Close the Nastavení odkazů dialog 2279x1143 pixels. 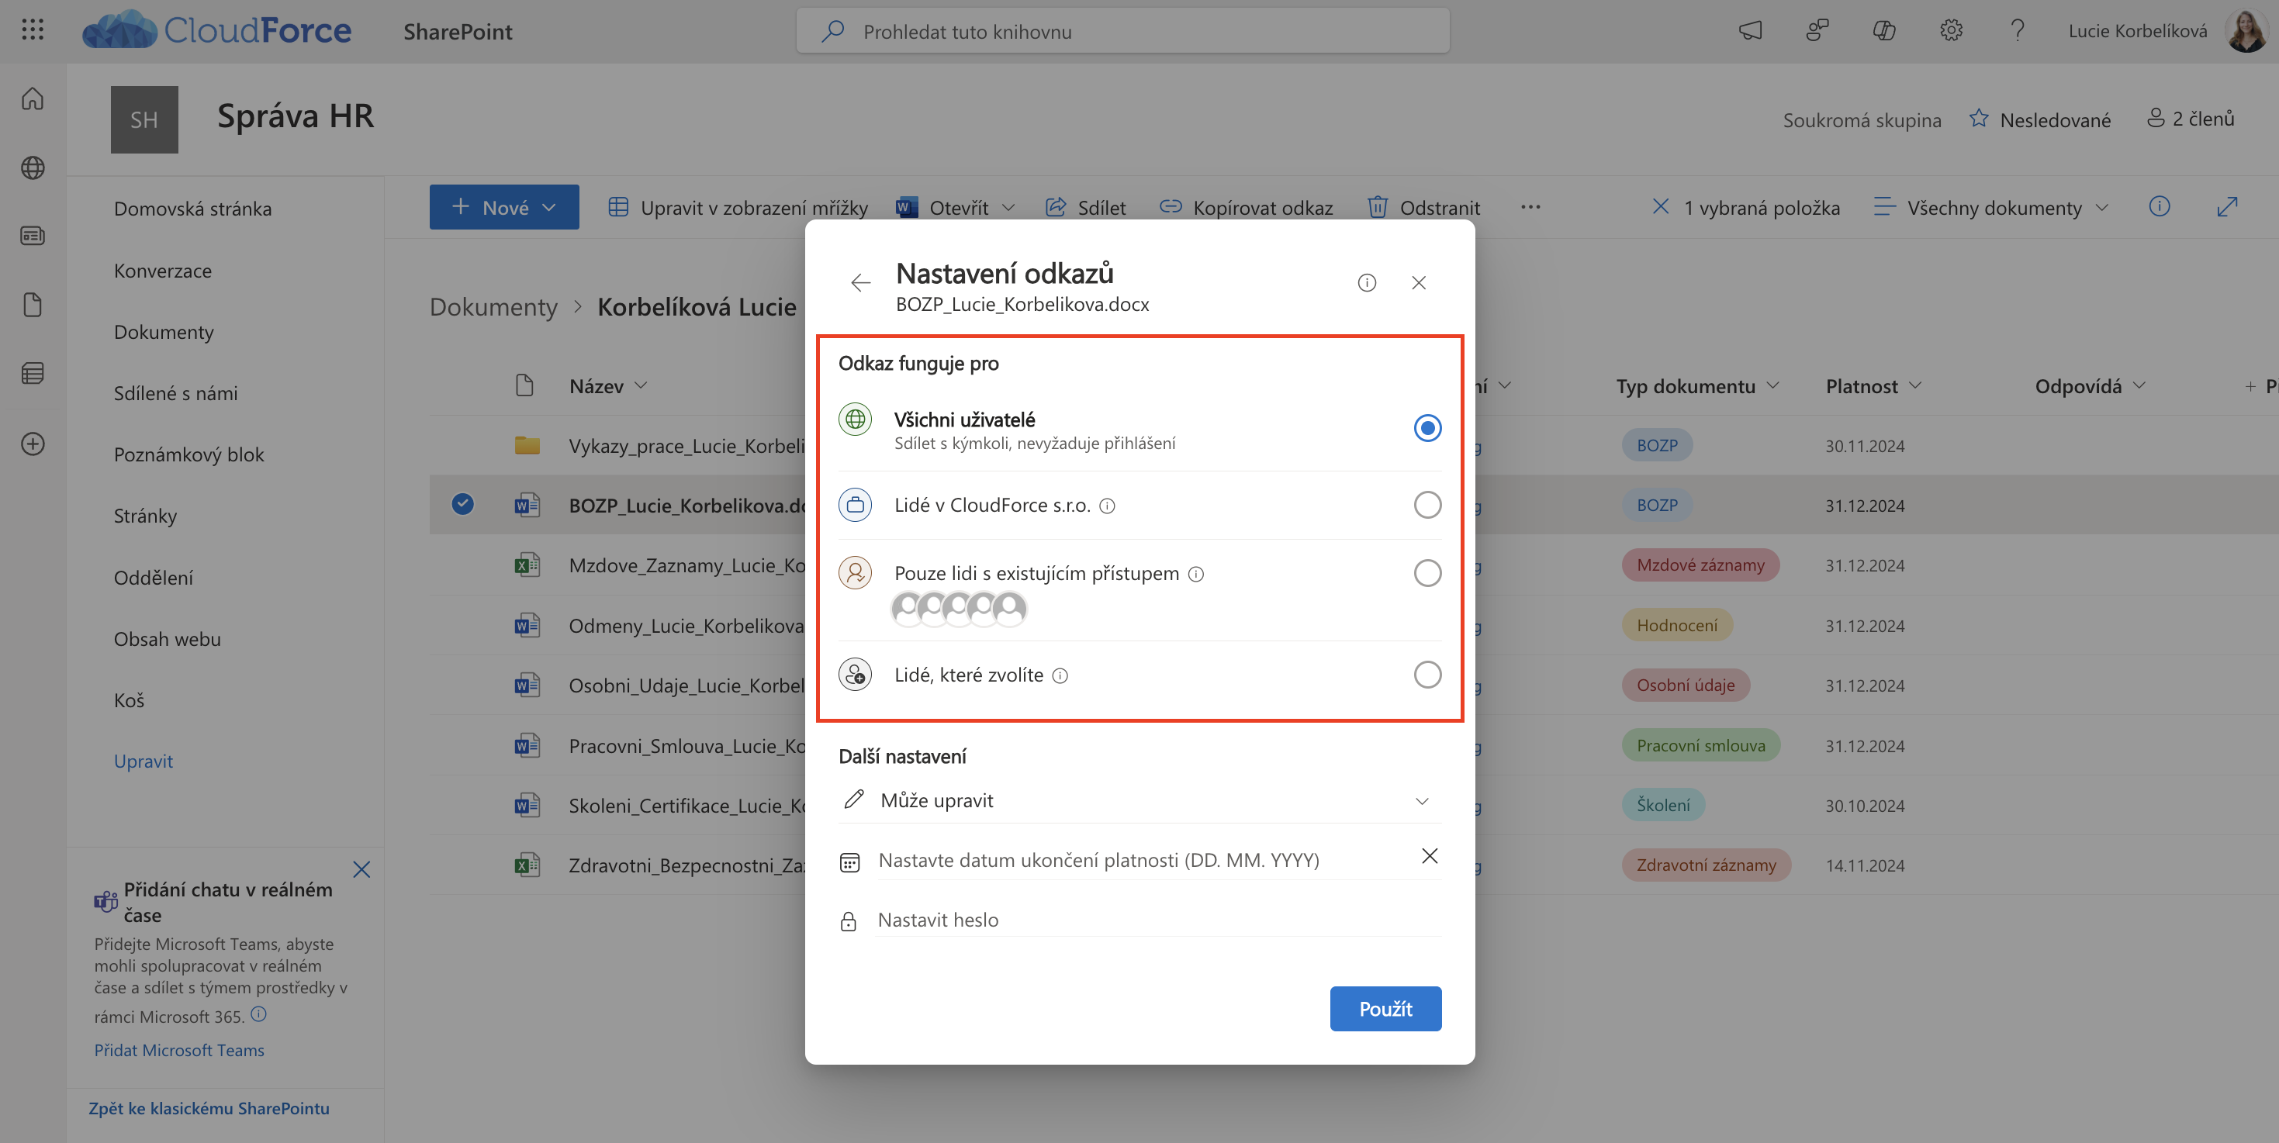pyautogui.click(x=1419, y=283)
